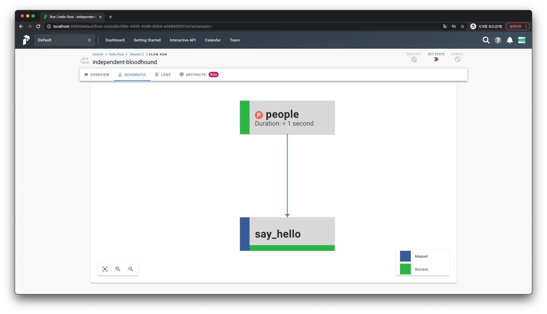Zoom out of the schematic
Screen dimensions: 547x314
[x=131, y=269]
